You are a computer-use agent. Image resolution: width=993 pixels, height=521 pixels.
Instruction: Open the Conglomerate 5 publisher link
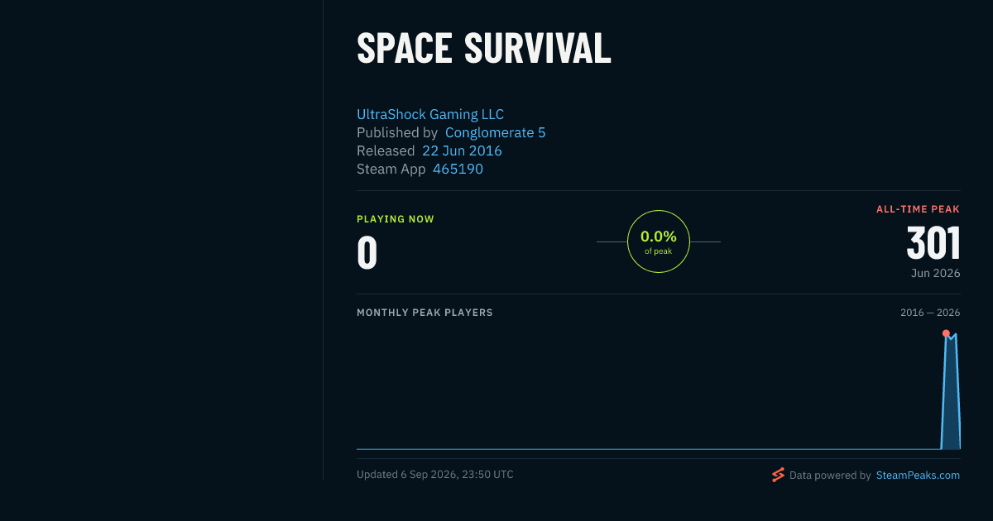[496, 133]
